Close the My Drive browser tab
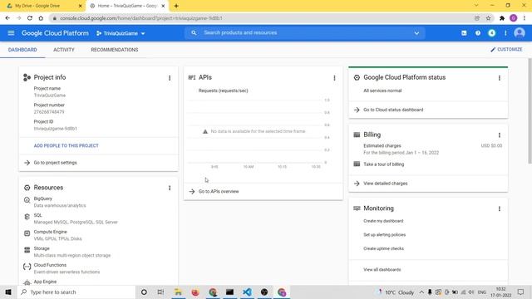Viewport: 532px width, 299px height. pyautogui.click(x=80, y=6)
